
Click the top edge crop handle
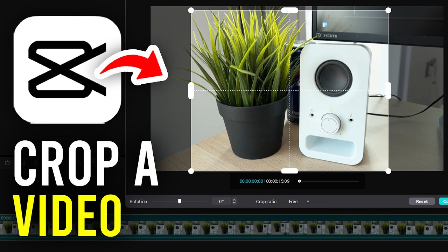(x=290, y=10)
